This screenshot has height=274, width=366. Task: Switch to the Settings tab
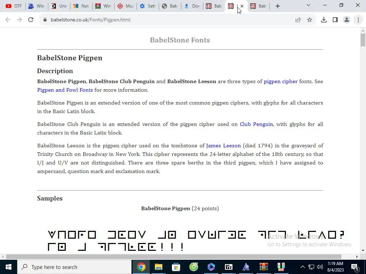point(148,6)
